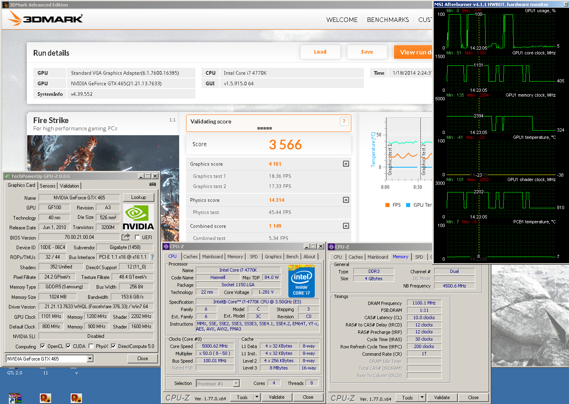Open the GPU selection dropdown in GPU-Z
This screenshot has width=569, height=404.
(x=90, y=359)
